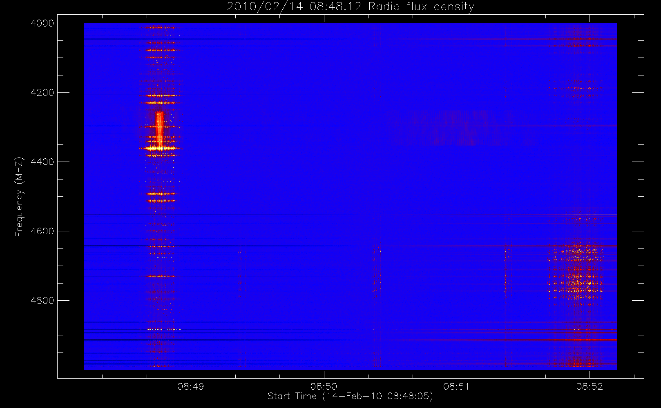Screen dimensions: 661x408
Task: Click the 08:49 time tick label
Action: coord(190,386)
